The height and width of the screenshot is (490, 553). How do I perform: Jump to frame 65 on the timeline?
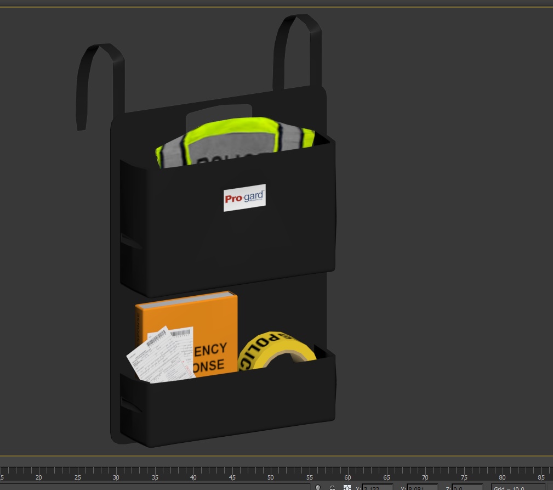386,472
